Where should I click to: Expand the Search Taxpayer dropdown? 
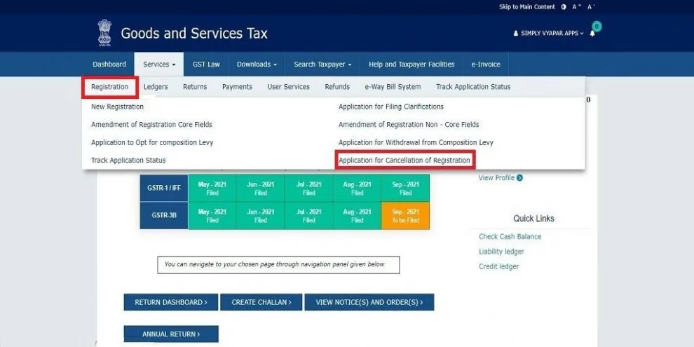pos(322,64)
